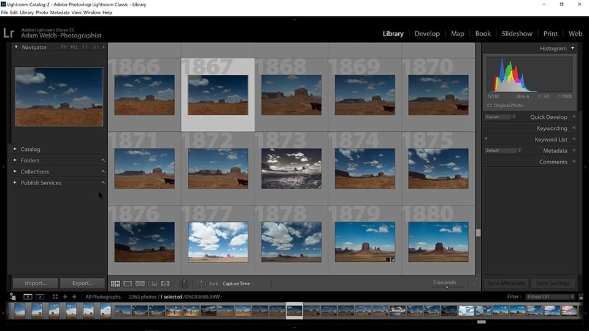
Task: Select grid photo 1873 black-and-white
Action: pos(291,169)
